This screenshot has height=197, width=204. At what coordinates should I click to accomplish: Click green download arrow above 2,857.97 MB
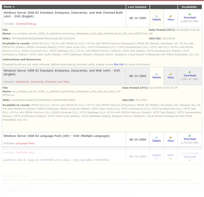coord(189,72)
